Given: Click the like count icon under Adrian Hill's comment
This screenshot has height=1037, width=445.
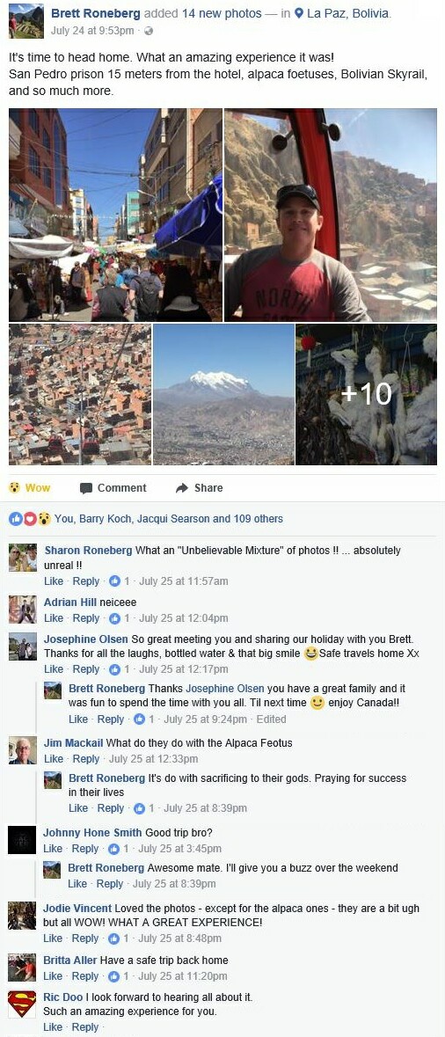Looking at the screenshot, I should [114, 618].
